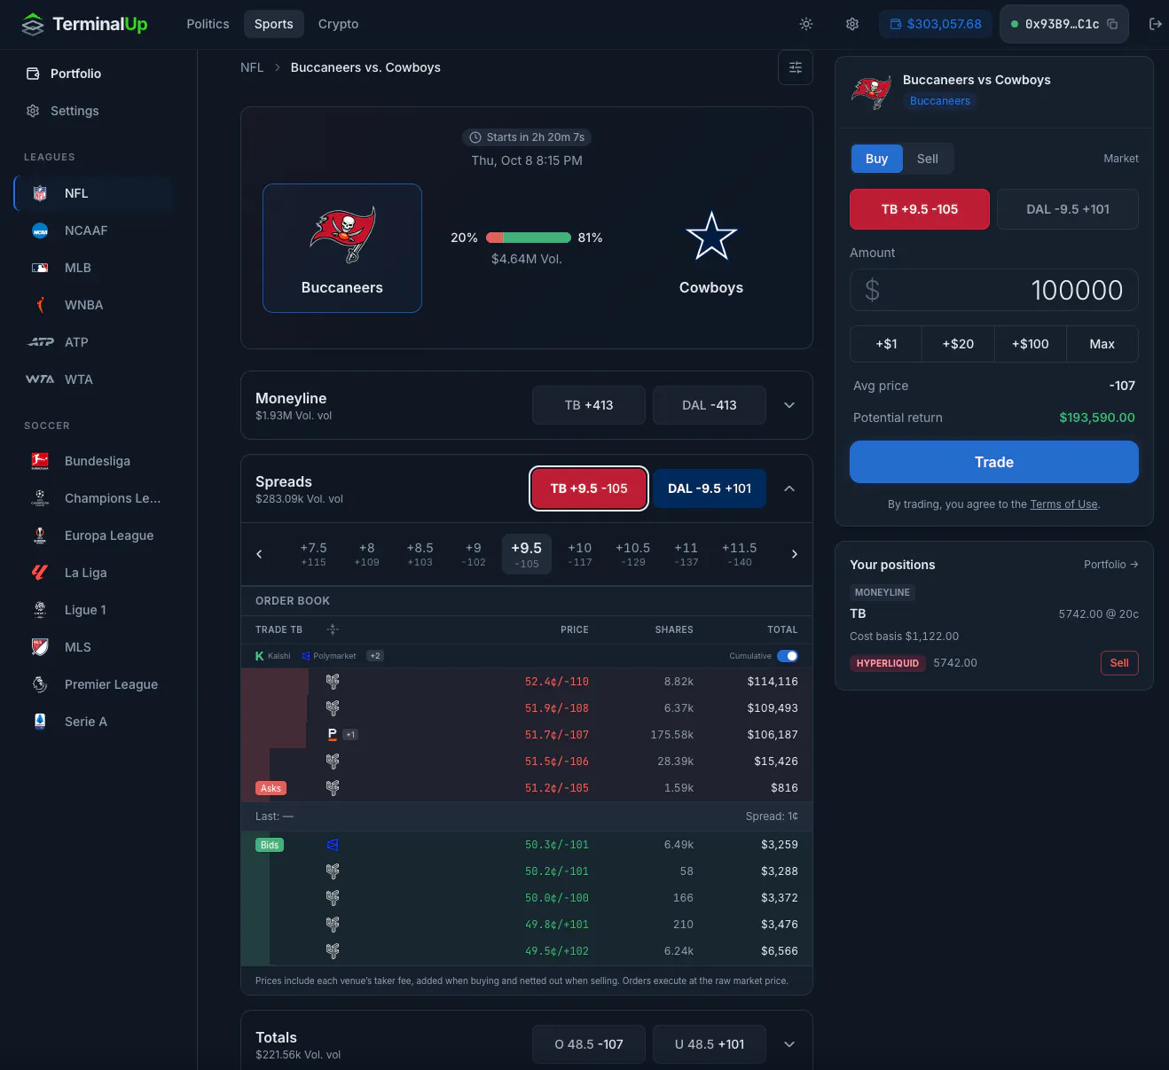
Task: Open the Terms of Use link
Action: 1063,504
